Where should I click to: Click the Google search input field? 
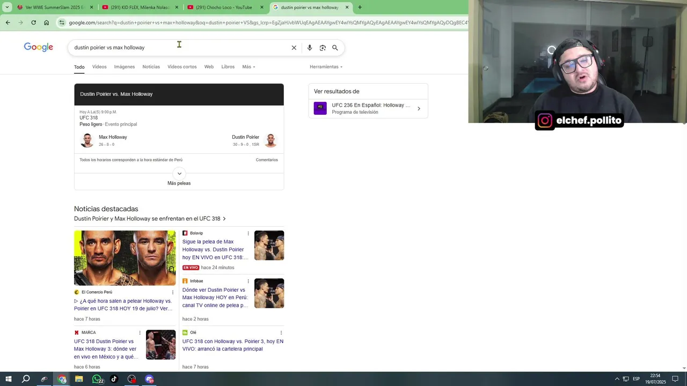pyautogui.click(x=180, y=48)
